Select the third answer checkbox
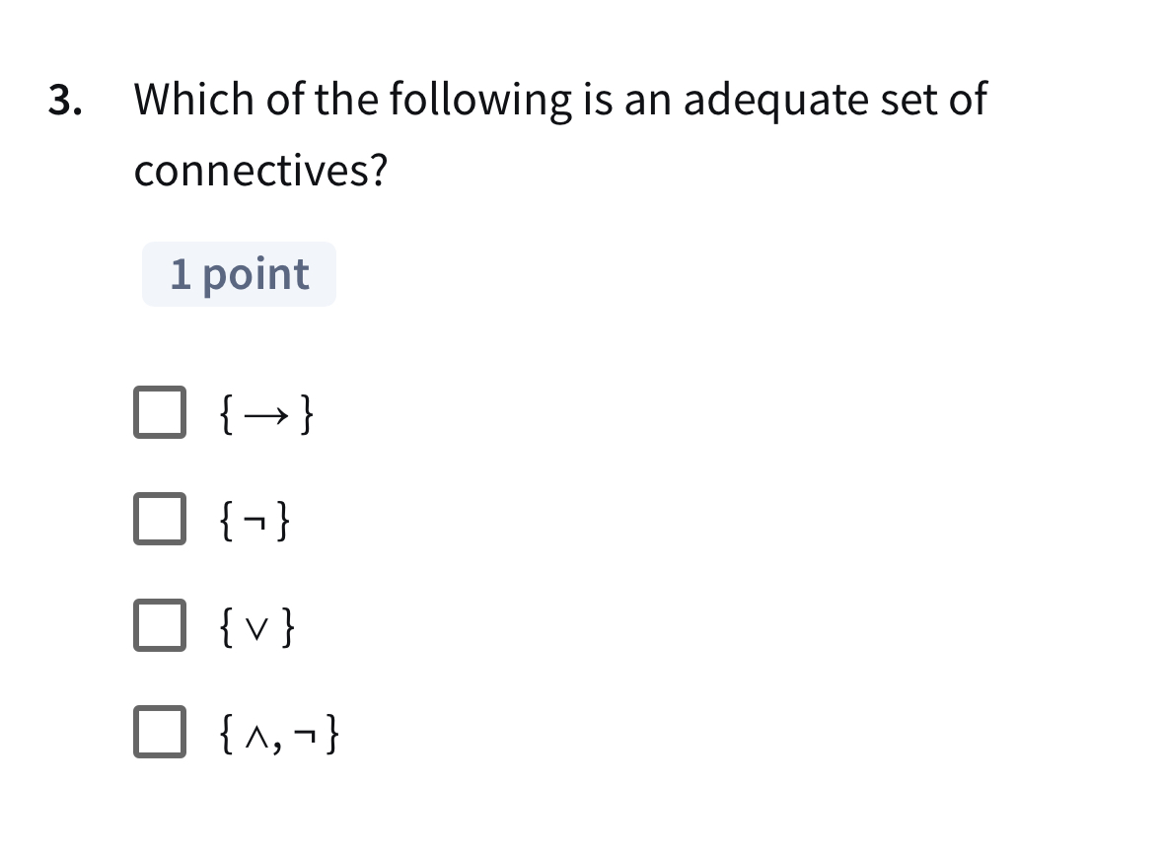 pyautogui.click(x=160, y=625)
